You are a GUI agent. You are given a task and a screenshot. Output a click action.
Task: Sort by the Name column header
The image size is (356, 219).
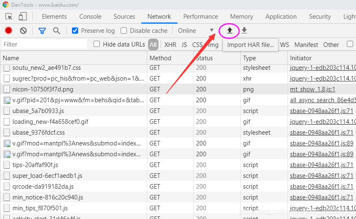(74, 58)
